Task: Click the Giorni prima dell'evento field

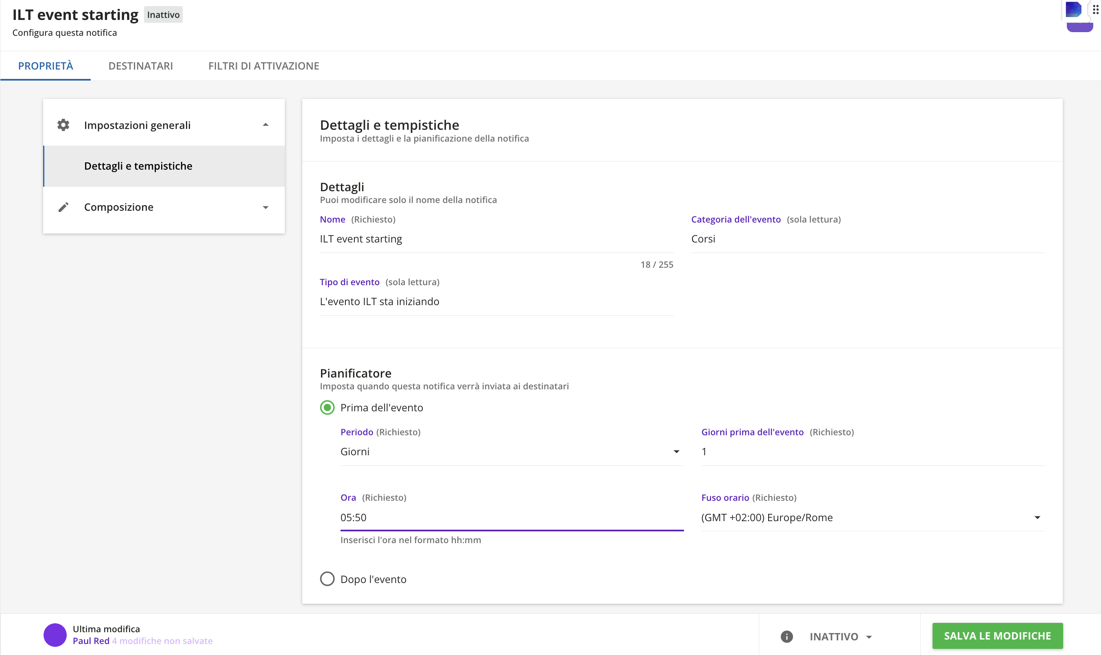Action: pyautogui.click(x=873, y=452)
